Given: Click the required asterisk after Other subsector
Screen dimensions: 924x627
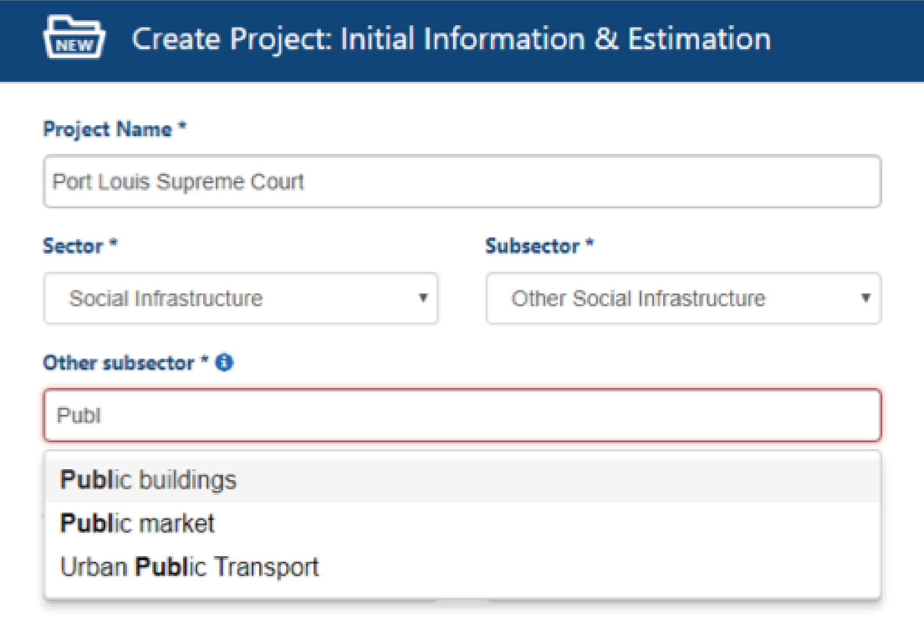Looking at the screenshot, I should (x=204, y=360).
